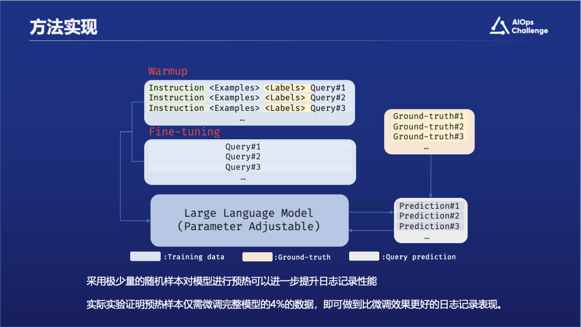The width and height of the screenshot is (581, 327).
Task: Click the Instruction tag in third Warmup row
Action: click(x=176, y=108)
